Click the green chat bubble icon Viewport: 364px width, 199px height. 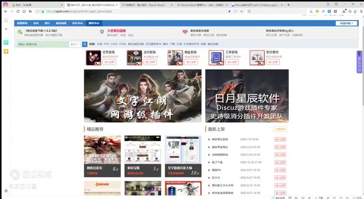tap(20, 32)
